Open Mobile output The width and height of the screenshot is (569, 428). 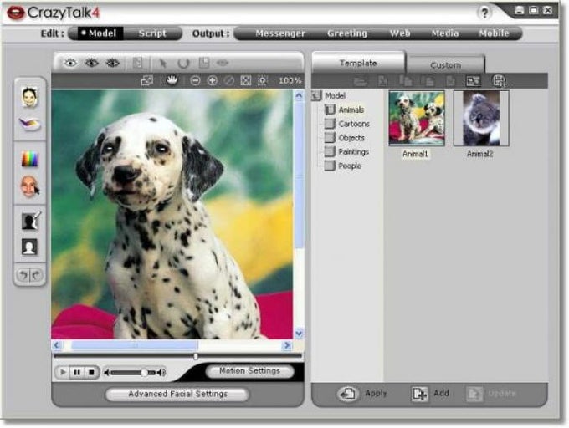click(494, 33)
